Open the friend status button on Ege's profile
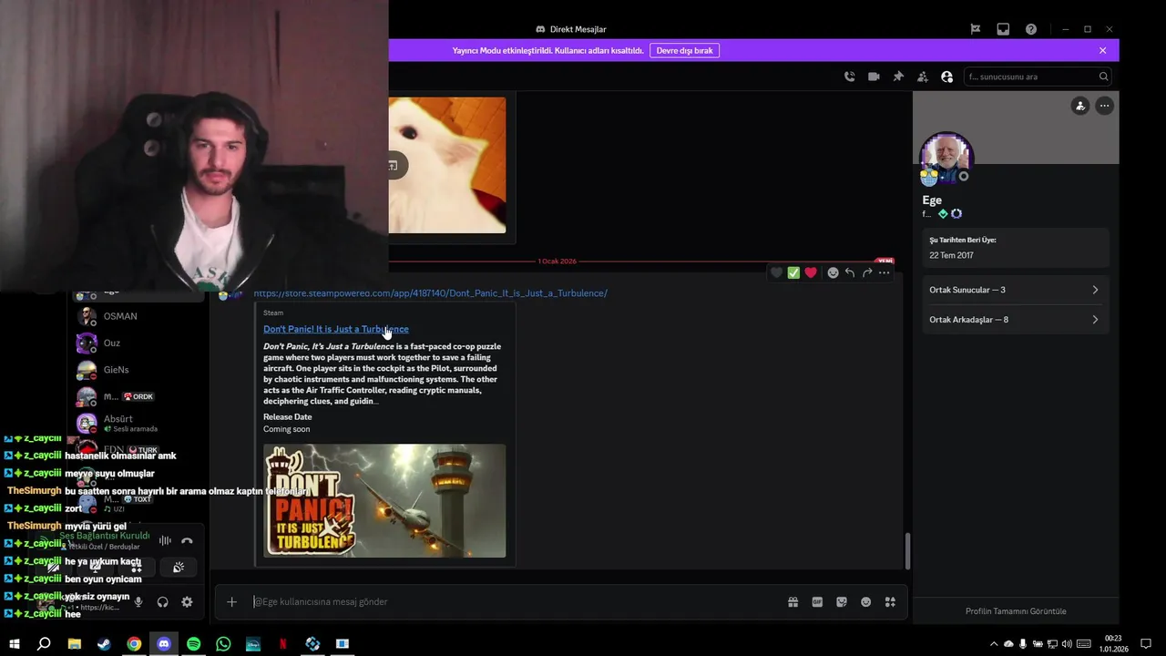The height and width of the screenshot is (656, 1166). pos(1080,106)
